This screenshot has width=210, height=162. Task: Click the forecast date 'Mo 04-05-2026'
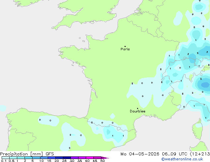click(140, 154)
